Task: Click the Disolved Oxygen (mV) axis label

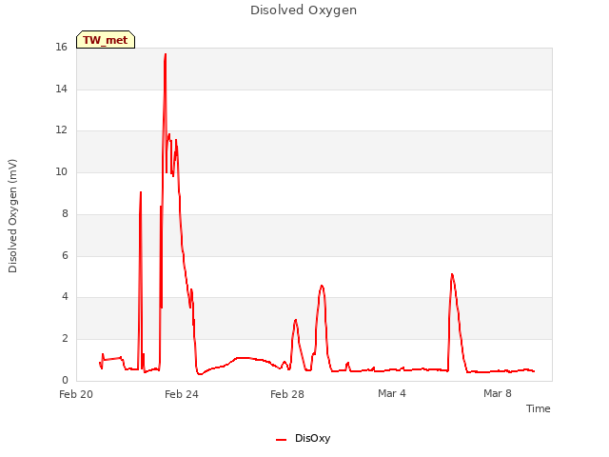Action: pos(12,216)
